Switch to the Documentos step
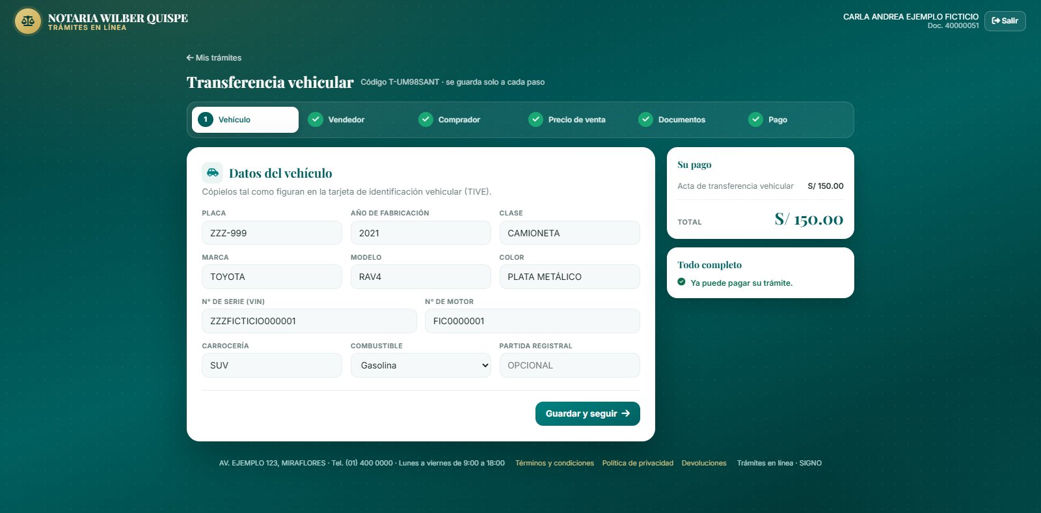This screenshot has height=513, width=1041. [x=685, y=120]
